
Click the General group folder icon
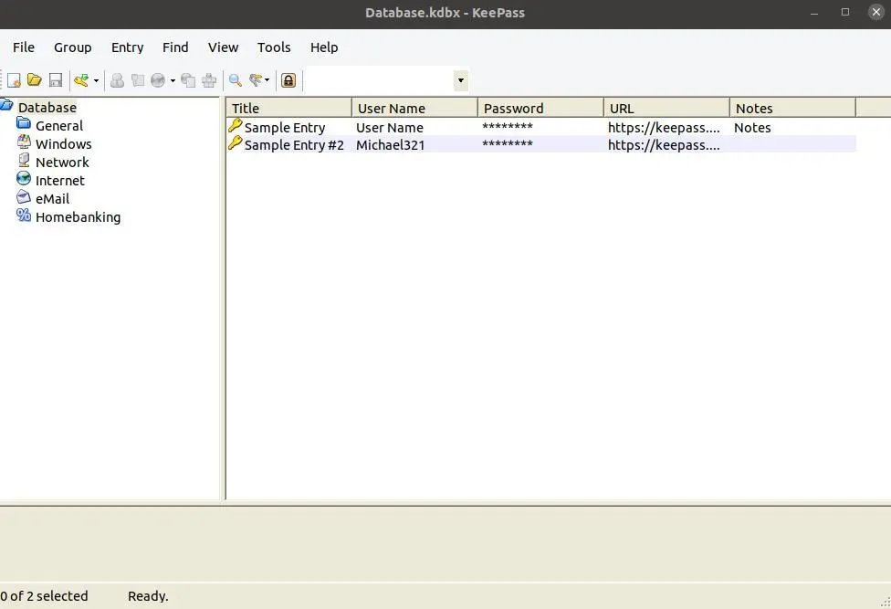pos(24,122)
